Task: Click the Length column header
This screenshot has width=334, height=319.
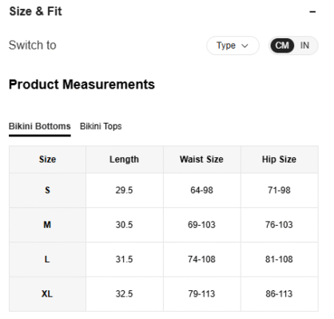Action: (x=125, y=159)
